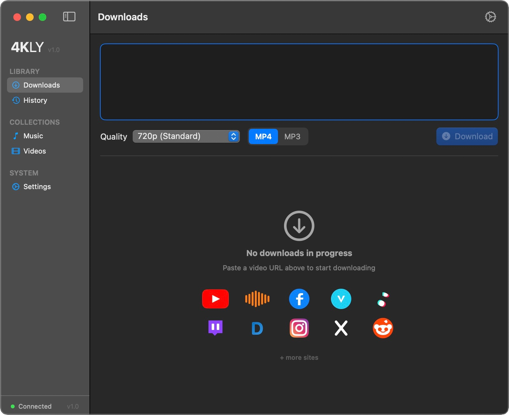The image size is (509, 415).
Task: Click the video URL text area
Action: click(x=299, y=82)
